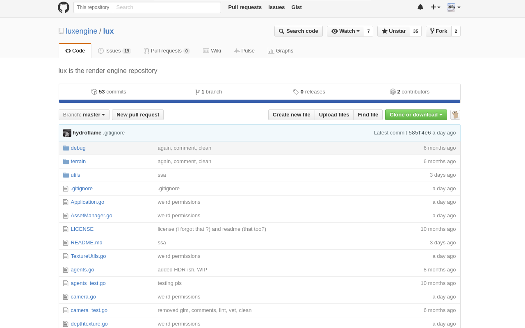Open Issues in top navigation
Image resolution: width=525 pixels, height=328 pixels.
[276, 7]
